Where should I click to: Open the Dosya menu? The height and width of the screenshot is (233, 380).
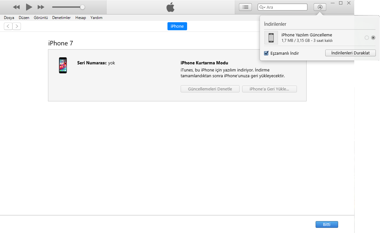coord(9,18)
